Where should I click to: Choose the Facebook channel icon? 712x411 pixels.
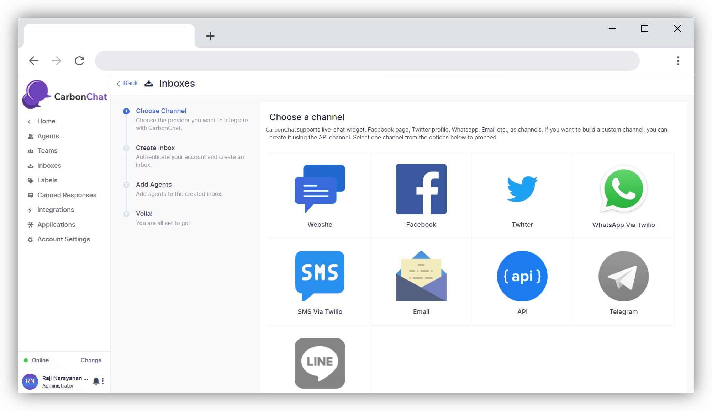pos(421,189)
